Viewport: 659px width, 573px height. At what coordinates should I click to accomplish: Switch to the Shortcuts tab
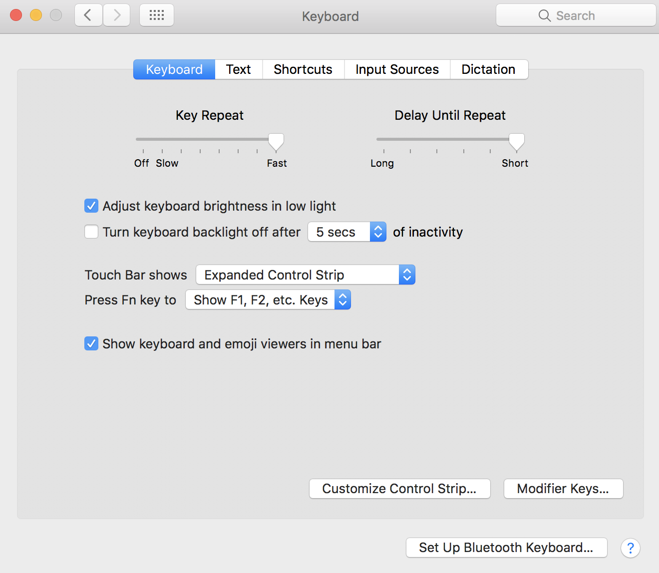pos(303,69)
